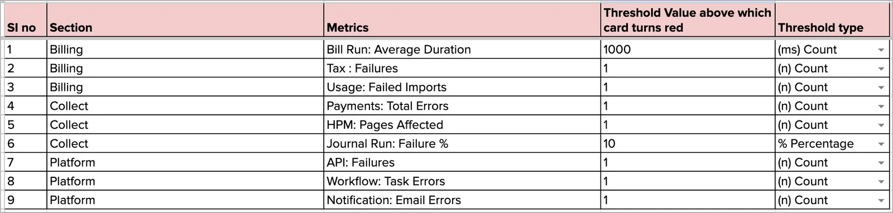Image resolution: width=893 pixels, height=213 pixels.
Task: Select the Section header cell
Action: [x=185, y=21]
